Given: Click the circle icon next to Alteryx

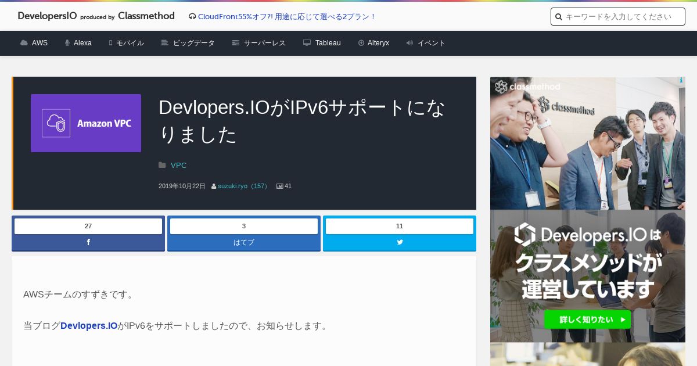Looking at the screenshot, I should click(361, 43).
